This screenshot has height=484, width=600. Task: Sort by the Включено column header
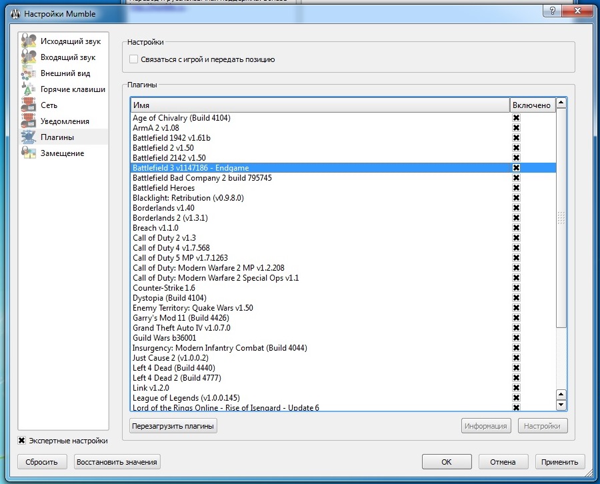pyautogui.click(x=532, y=105)
